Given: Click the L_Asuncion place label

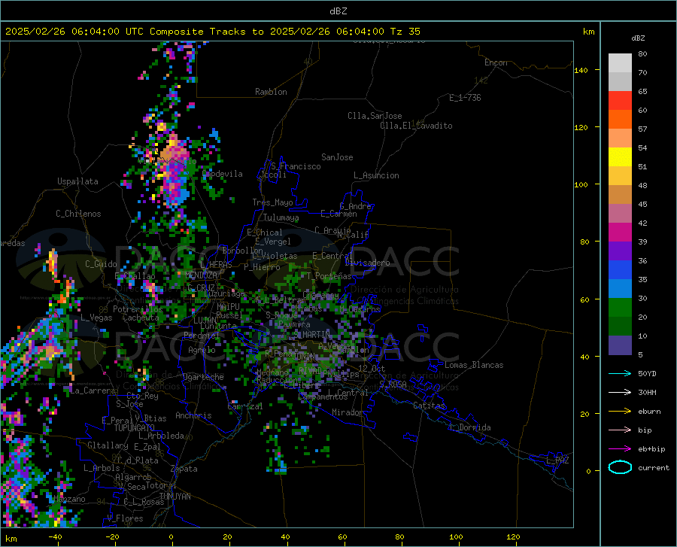Looking at the screenshot, I should pyautogui.click(x=376, y=175).
